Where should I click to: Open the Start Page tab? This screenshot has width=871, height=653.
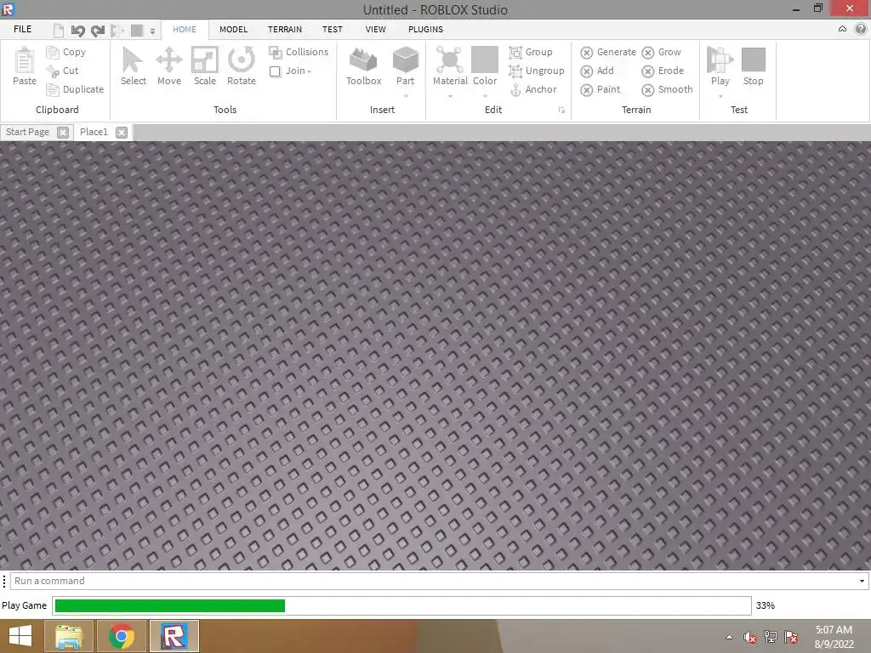click(x=28, y=132)
